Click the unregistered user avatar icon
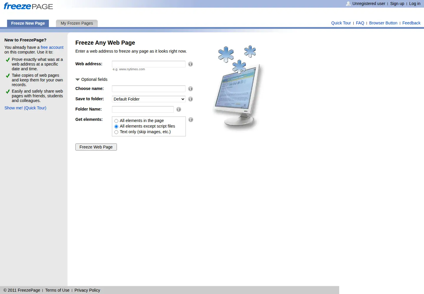The width and height of the screenshot is (424, 294). [348, 4]
